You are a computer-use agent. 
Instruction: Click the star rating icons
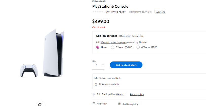(98, 12)
